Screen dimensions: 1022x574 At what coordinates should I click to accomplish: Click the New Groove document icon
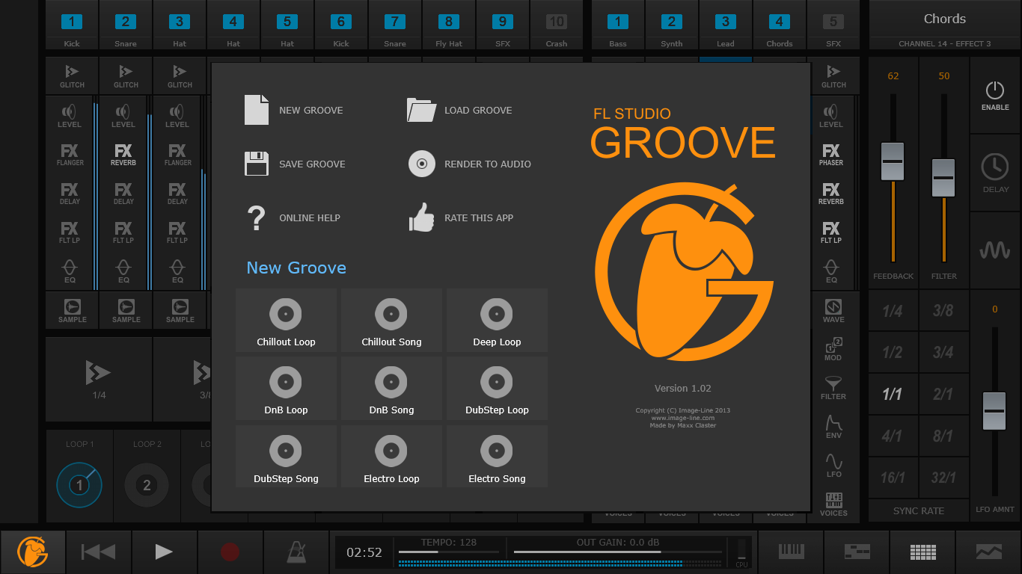256,110
